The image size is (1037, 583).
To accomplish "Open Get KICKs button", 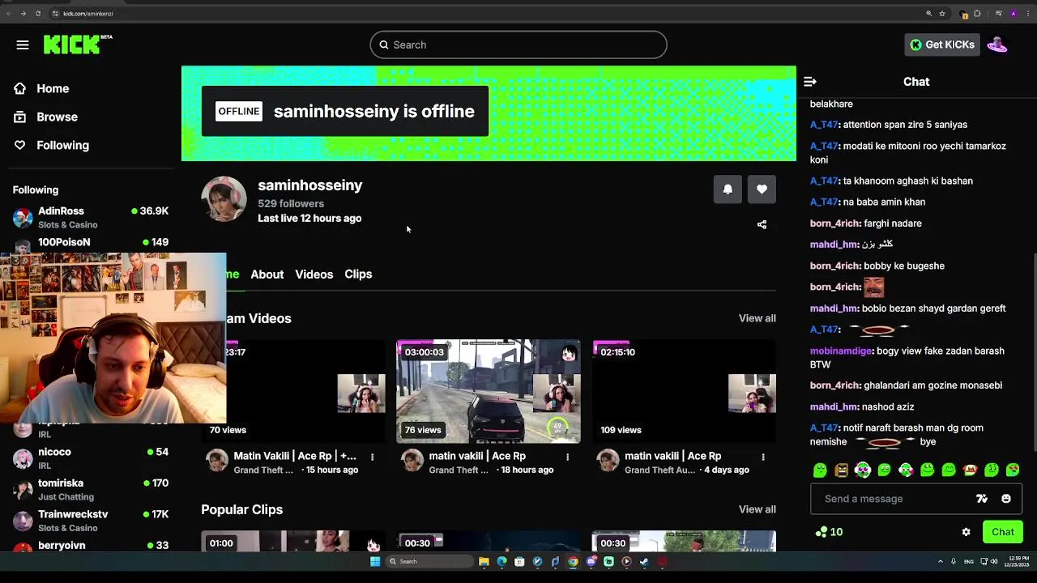I will (942, 45).
